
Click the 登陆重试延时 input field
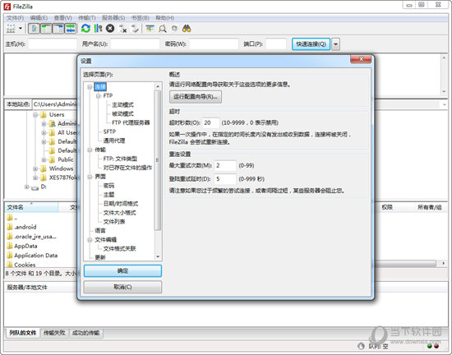[x=225, y=179]
